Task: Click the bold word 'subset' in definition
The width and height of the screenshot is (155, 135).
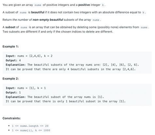Action: (10, 27)
